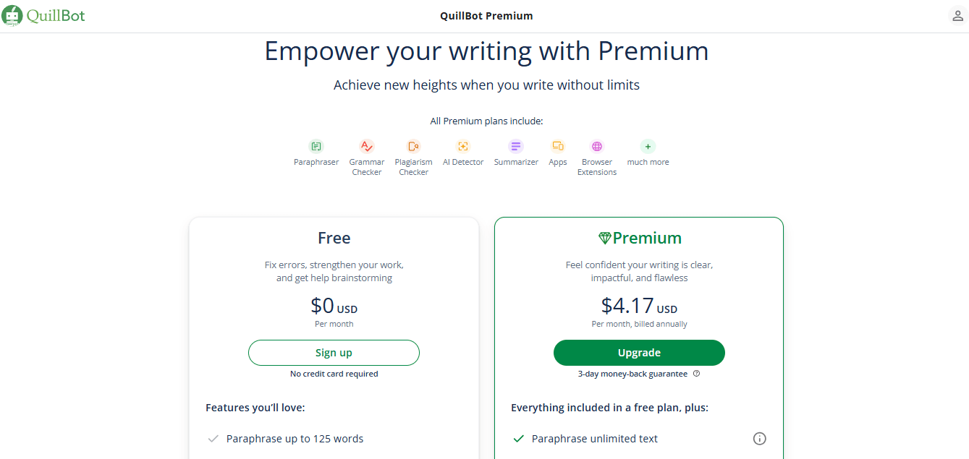Click checkmark beside 'Paraphrase up to 125 words'
Viewport: 969px width, 459px height.
click(x=213, y=438)
